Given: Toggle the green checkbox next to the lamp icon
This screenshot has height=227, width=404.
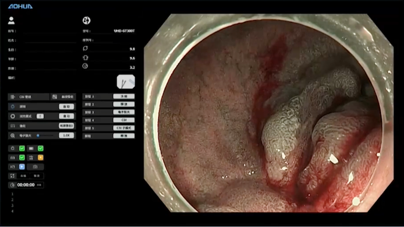Looking at the screenshot, I should point(22,148).
